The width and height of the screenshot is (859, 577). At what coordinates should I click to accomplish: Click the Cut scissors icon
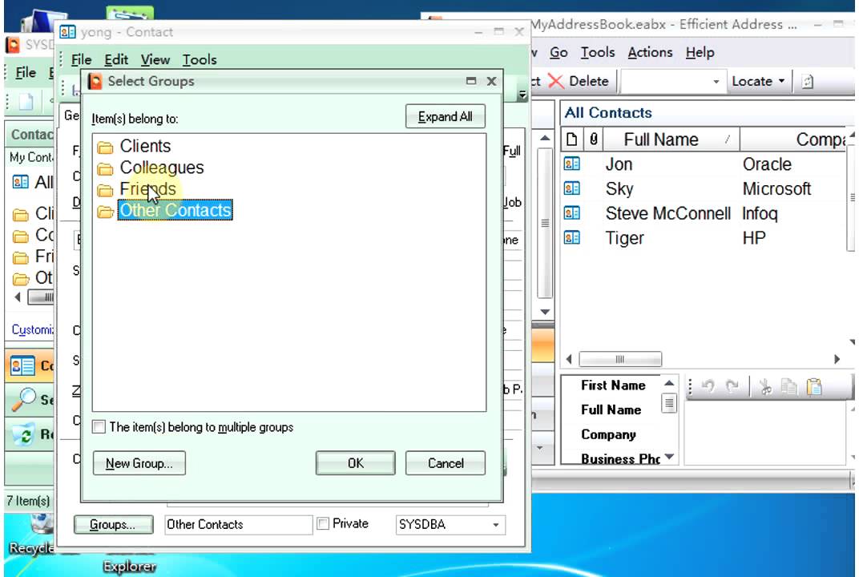point(765,387)
